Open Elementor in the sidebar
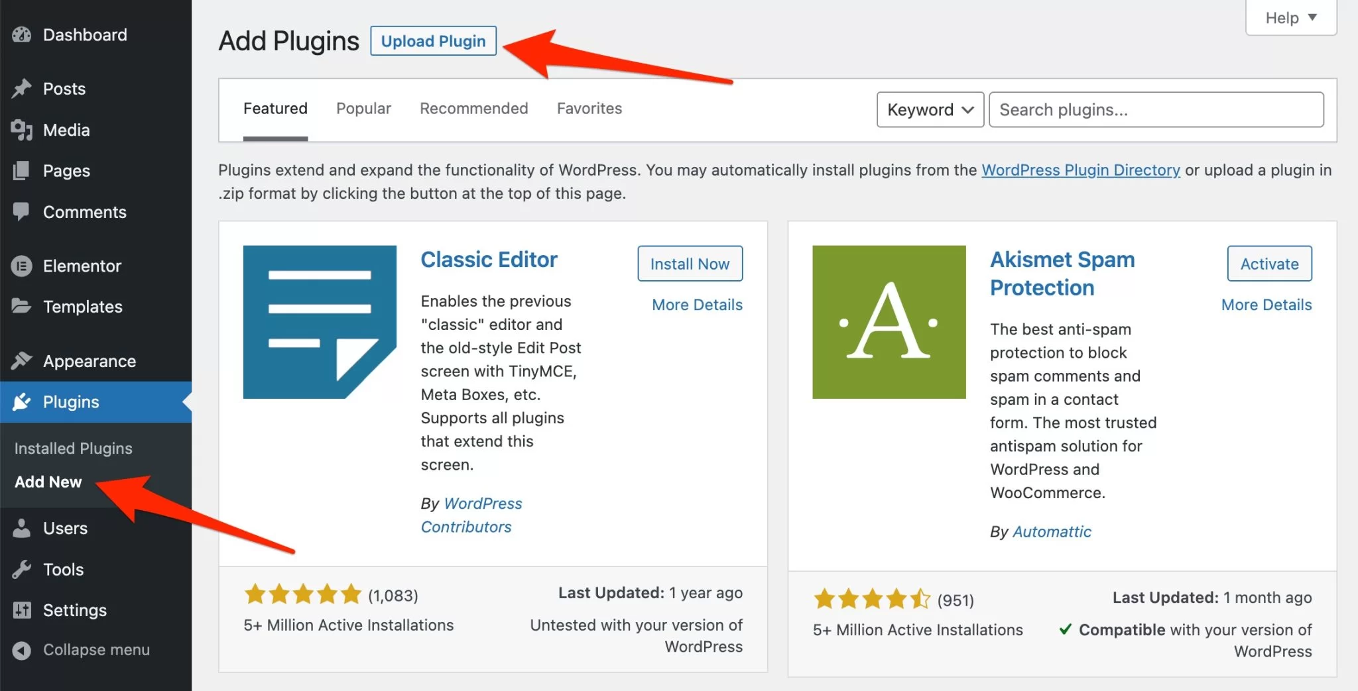The height and width of the screenshot is (691, 1358). (x=82, y=266)
